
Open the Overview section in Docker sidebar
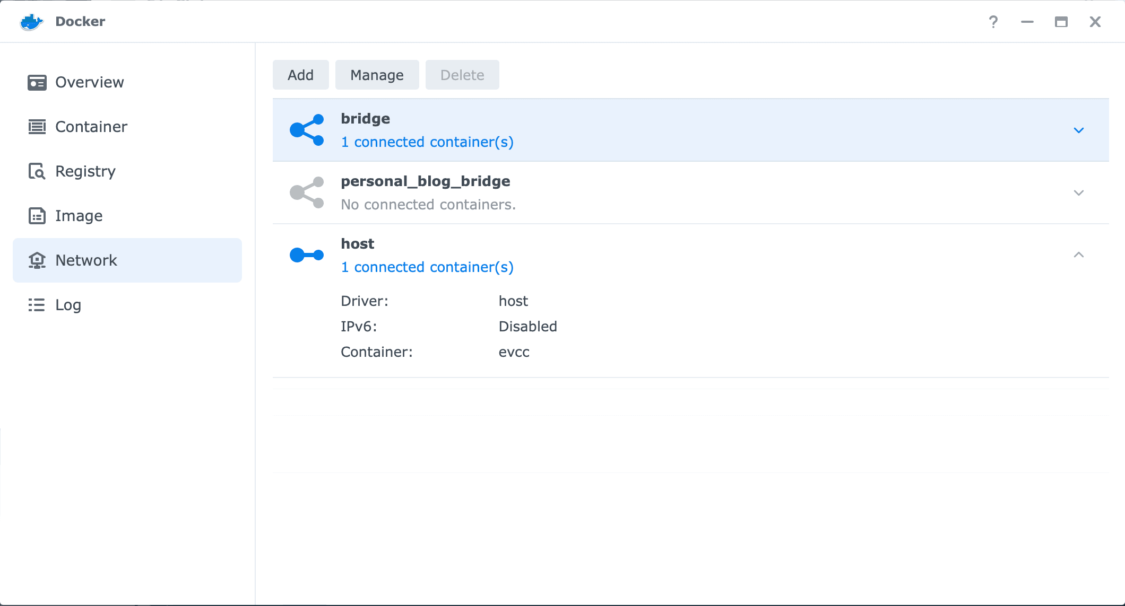coord(89,82)
